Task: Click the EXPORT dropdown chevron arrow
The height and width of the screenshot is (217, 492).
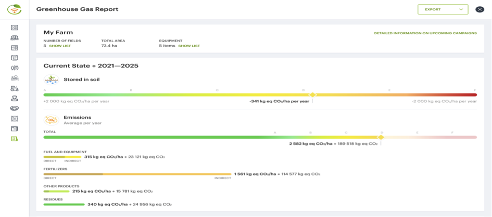Action: pos(461,9)
